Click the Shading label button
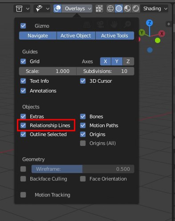The width and height of the screenshot is (175, 221). [152, 8]
